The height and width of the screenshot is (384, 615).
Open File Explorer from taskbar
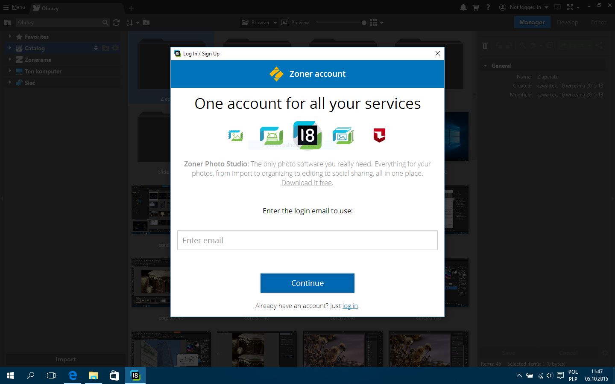pyautogui.click(x=93, y=375)
